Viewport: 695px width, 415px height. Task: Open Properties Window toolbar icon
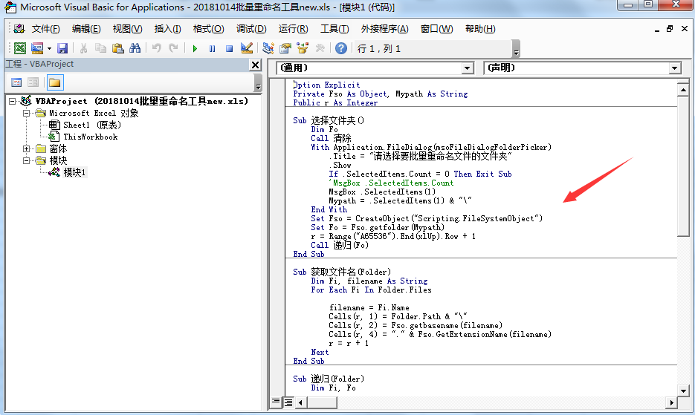click(285, 48)
